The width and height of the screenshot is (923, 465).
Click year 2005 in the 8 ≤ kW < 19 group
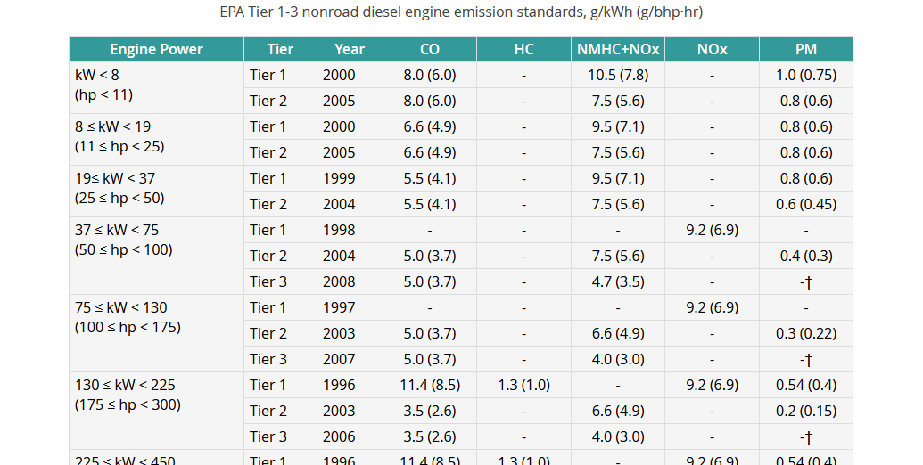click(339, 153)
